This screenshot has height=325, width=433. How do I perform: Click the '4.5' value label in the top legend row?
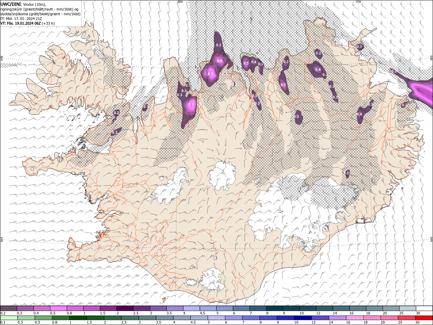tap(203, 313)
